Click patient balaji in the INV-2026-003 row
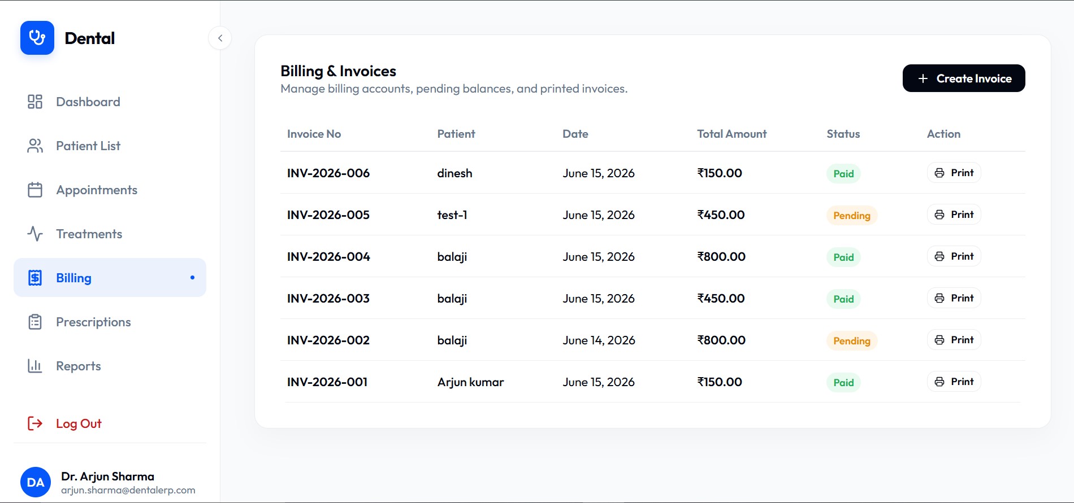This screenshot has height=503, width=1074. click(452, 299)
